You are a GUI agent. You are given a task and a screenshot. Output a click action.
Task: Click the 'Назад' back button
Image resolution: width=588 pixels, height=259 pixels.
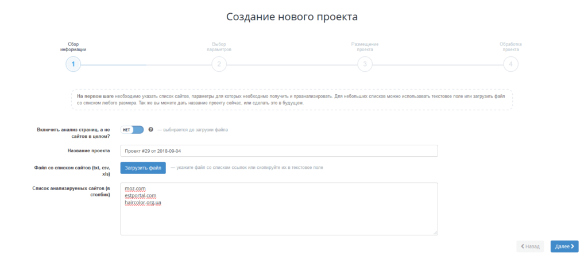click(x=530, y=246)
